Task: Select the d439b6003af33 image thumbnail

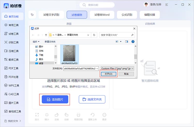Action: (x=70, y=54)
